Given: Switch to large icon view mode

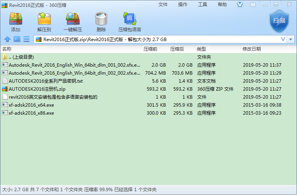Looking at the screenshot, I should coord(17,39).
